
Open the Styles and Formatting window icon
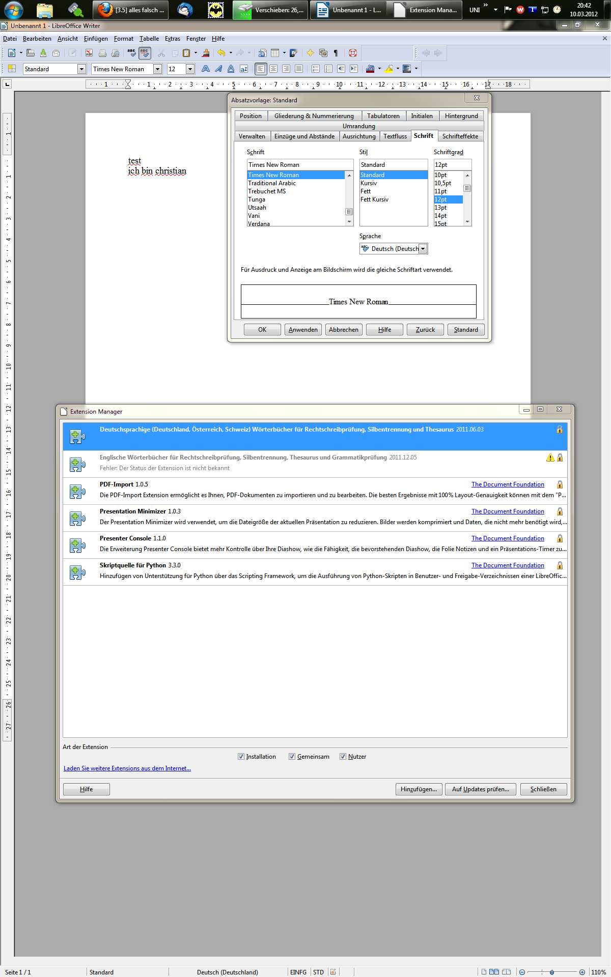point(13,69)
